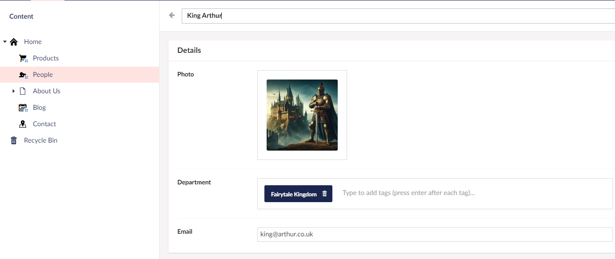
Task: Go back using the left arrow icon
Action: (172, 16)
